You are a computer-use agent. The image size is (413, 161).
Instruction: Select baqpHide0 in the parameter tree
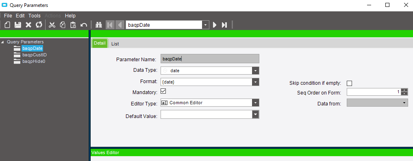[x=34, y=62]
